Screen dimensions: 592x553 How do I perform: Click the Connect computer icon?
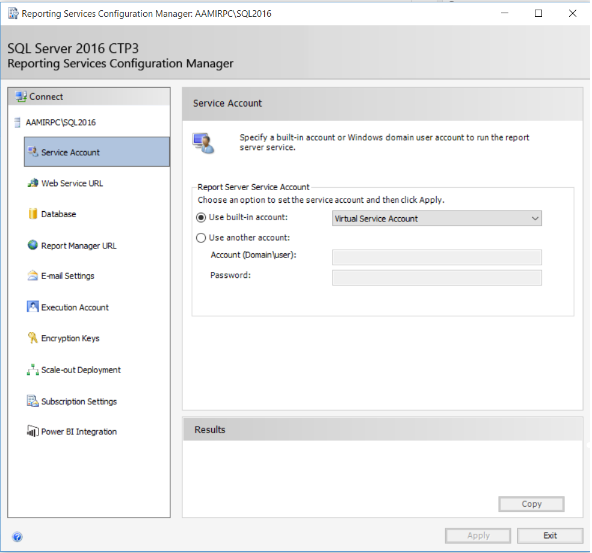click(x=21, y=97)
